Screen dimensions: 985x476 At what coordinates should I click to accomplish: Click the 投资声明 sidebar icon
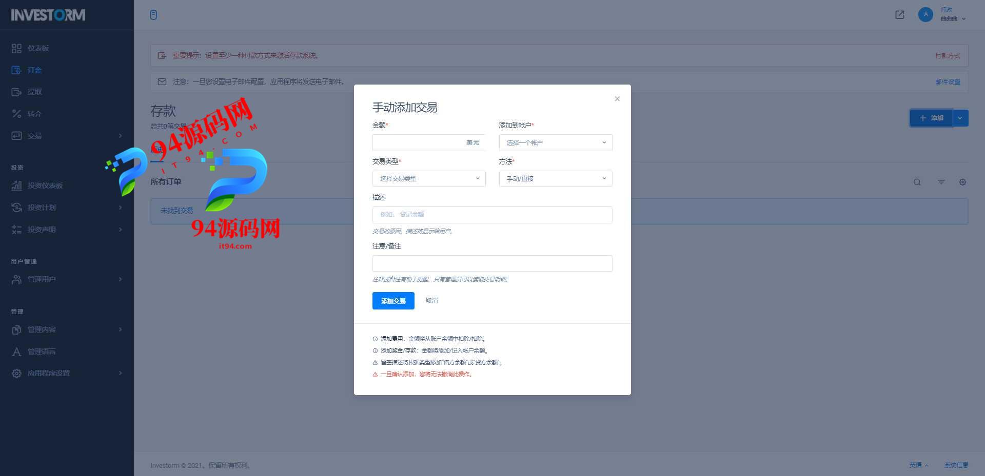pos(17,230)
